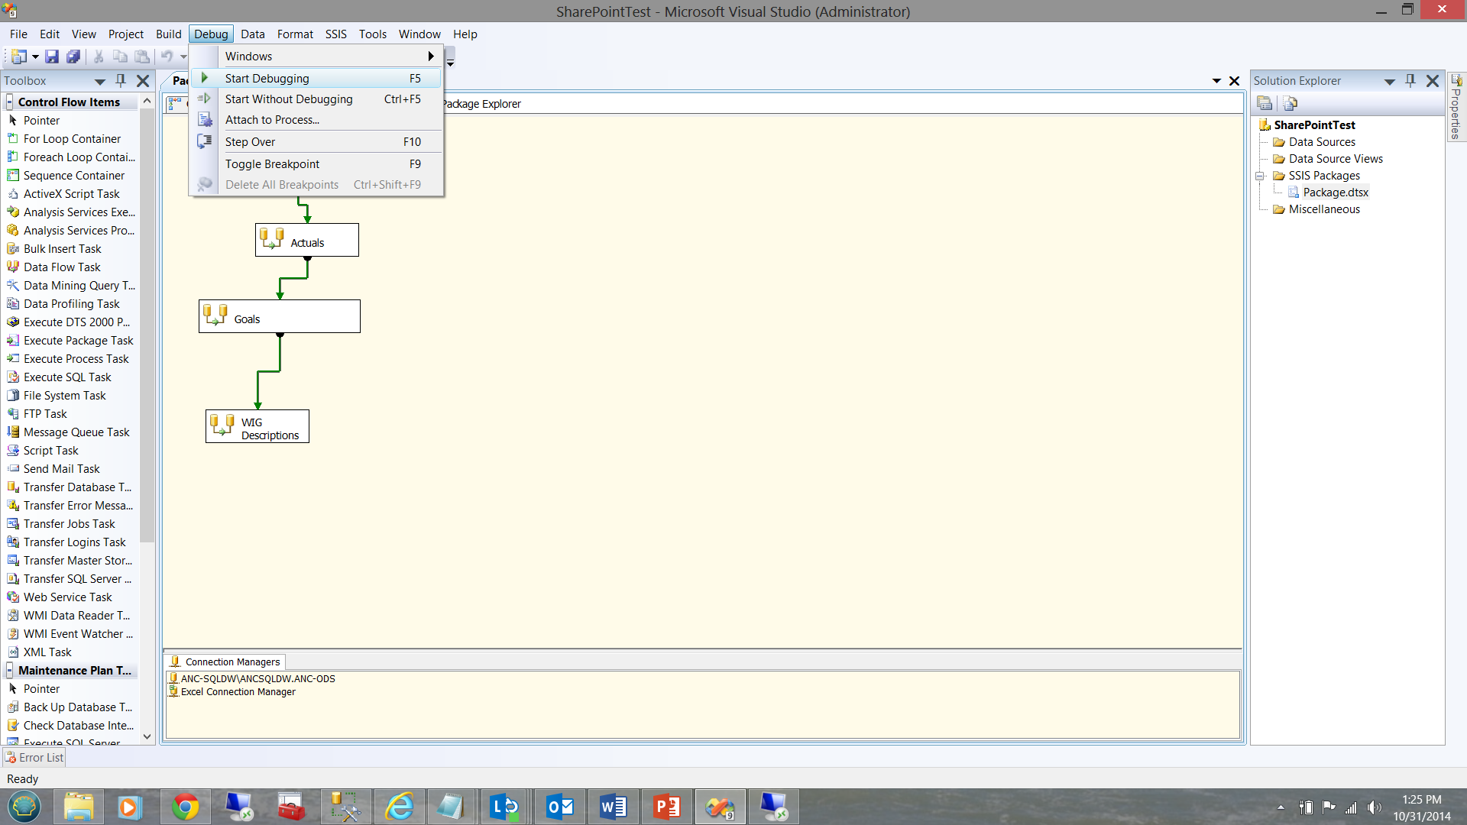This screenshot has height=825, width=1467.
Task: Toggle Breakpoint from the Debug menu
Action: 272,164
